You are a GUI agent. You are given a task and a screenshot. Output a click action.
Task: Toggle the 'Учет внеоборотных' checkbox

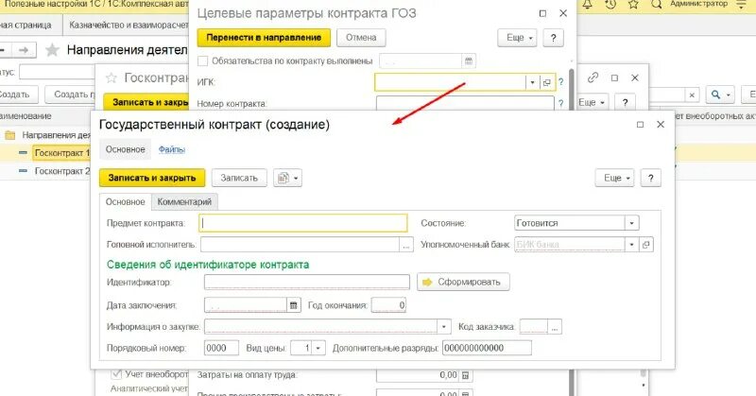pyautogui.click(x=116, y=374)
